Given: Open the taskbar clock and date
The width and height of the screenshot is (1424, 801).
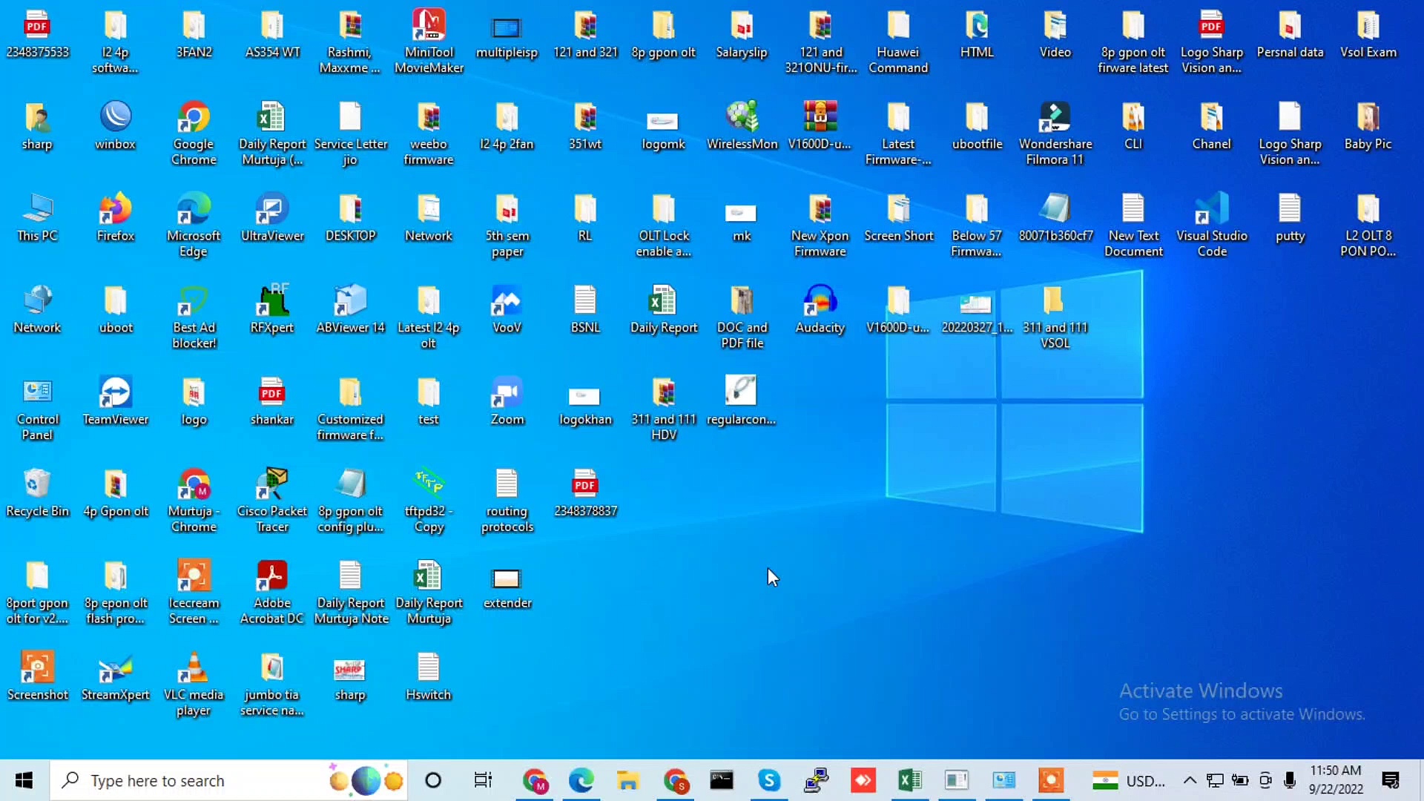Looking at the screenshot, I should pos(1336,780).
